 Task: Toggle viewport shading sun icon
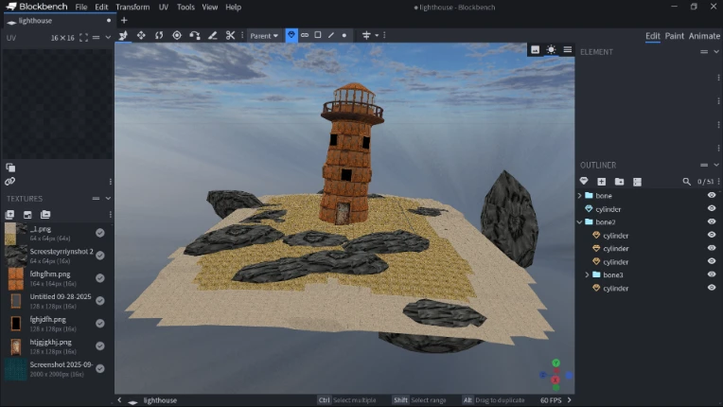(x=551, y=50)
